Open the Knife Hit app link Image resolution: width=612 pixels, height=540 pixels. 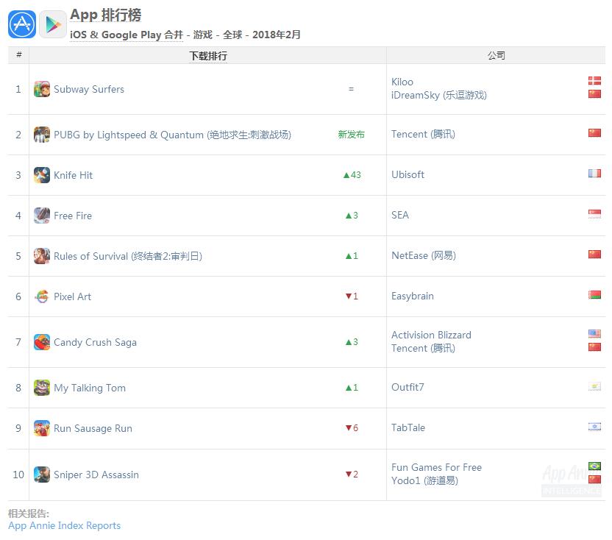click(x=74, y=175)
